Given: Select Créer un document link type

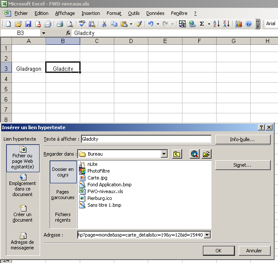Looking at the screenshot, I should tap(23, 214).
